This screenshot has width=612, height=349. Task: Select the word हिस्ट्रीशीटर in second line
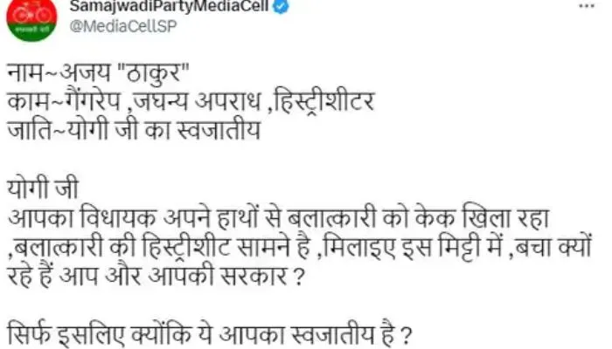324,101
